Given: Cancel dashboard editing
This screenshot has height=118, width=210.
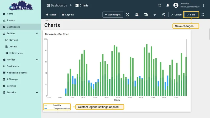Looking at the screenshot, I should [x=176, y=15].
